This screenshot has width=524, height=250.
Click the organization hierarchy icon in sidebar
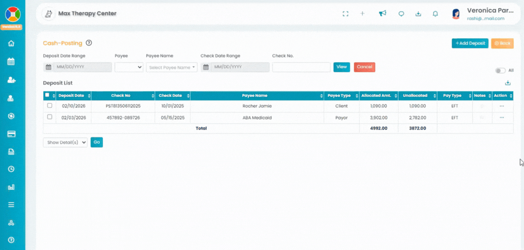11,223
